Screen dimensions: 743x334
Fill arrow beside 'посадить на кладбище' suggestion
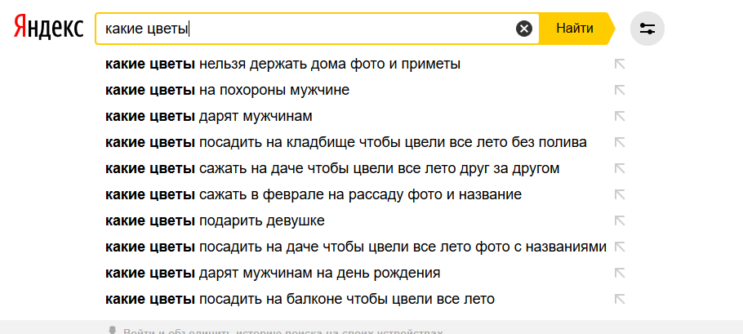point(620,142)
